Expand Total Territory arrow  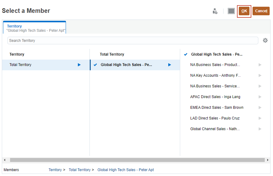[x=79, y=65]
